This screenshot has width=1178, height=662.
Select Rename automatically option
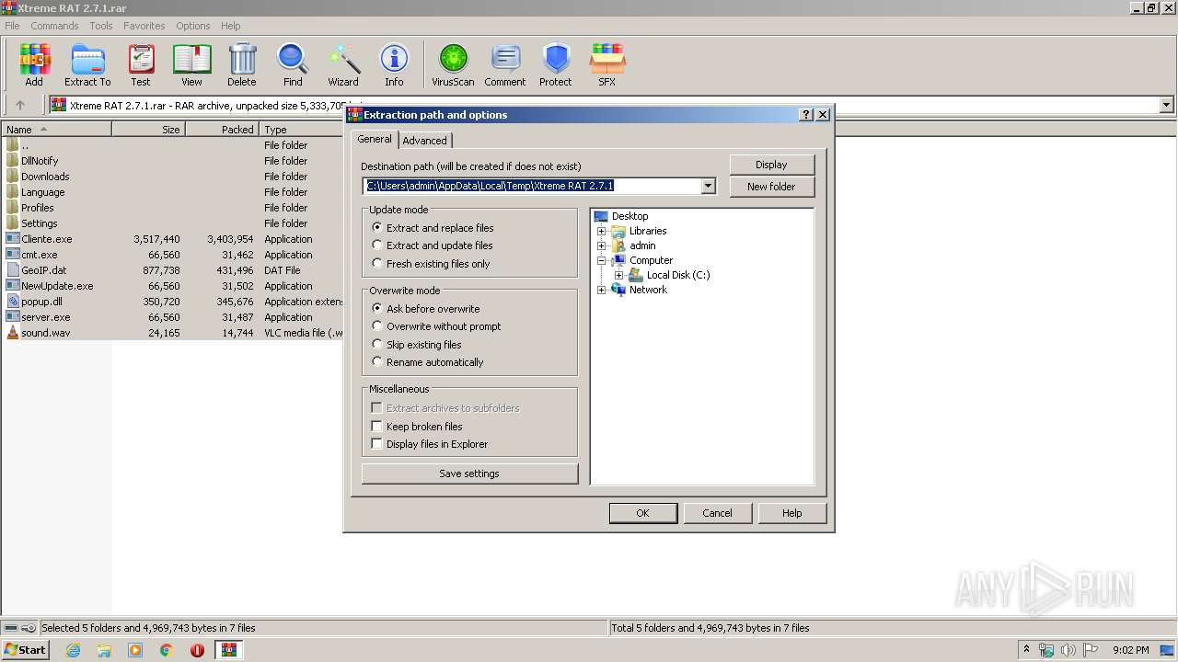coord(427,362)
